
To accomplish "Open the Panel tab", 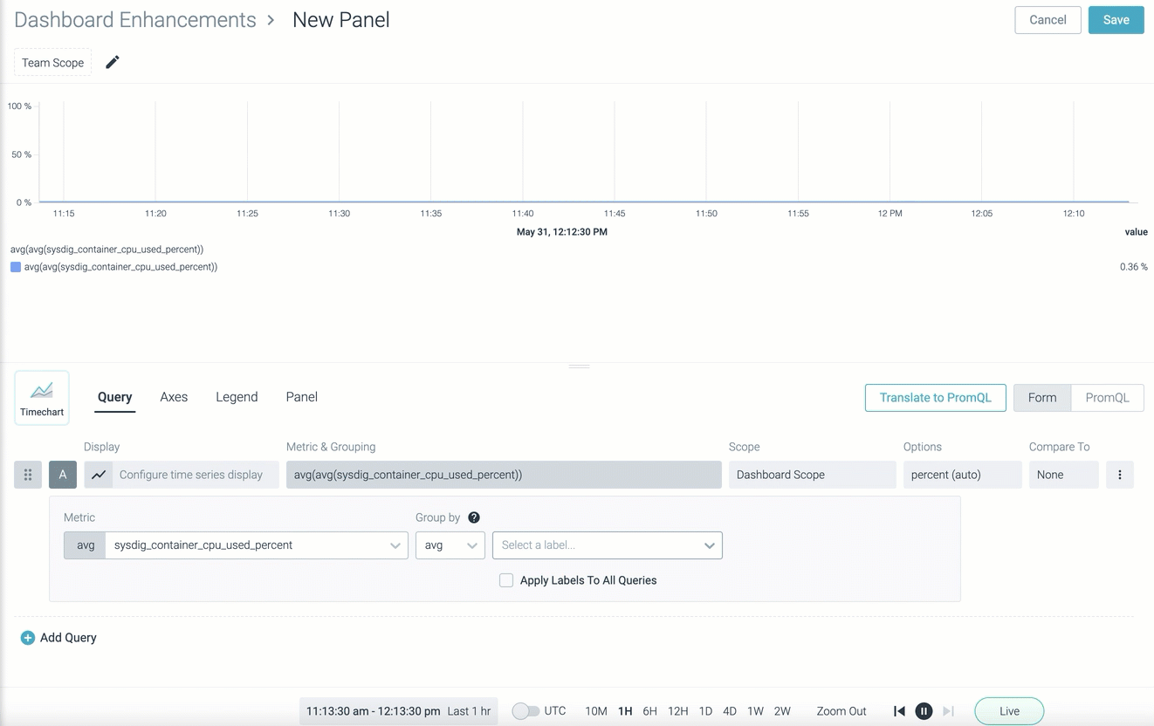I will pos(302,397).
